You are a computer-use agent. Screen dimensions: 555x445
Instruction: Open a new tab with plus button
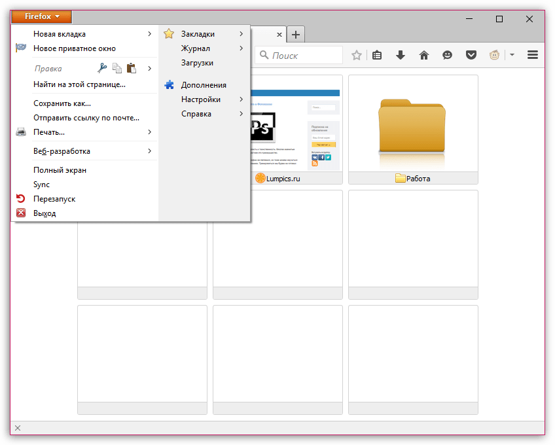296,35
